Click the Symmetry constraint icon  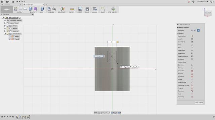coord(192,97)
